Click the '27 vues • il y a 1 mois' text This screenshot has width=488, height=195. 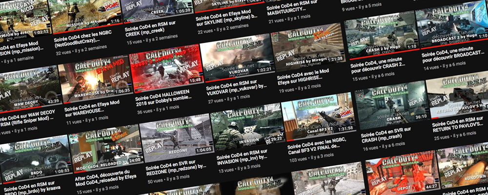(x=228, y=99)
